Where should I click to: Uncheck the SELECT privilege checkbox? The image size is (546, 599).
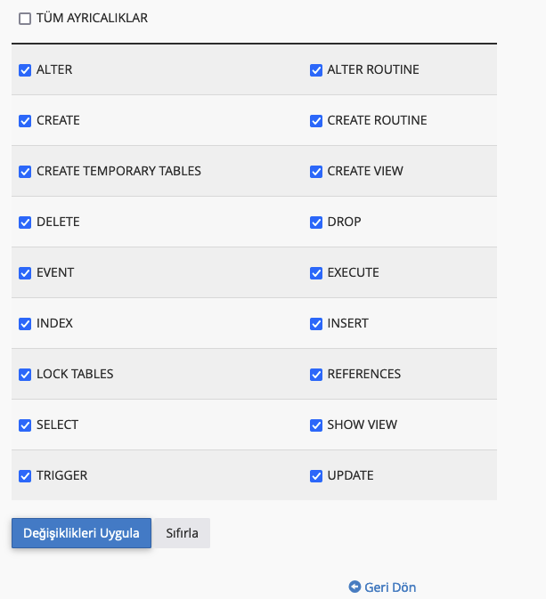click(25, 425)
